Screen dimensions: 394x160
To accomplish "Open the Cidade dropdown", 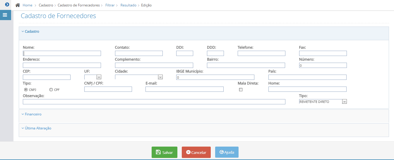I will pos(139,77).
